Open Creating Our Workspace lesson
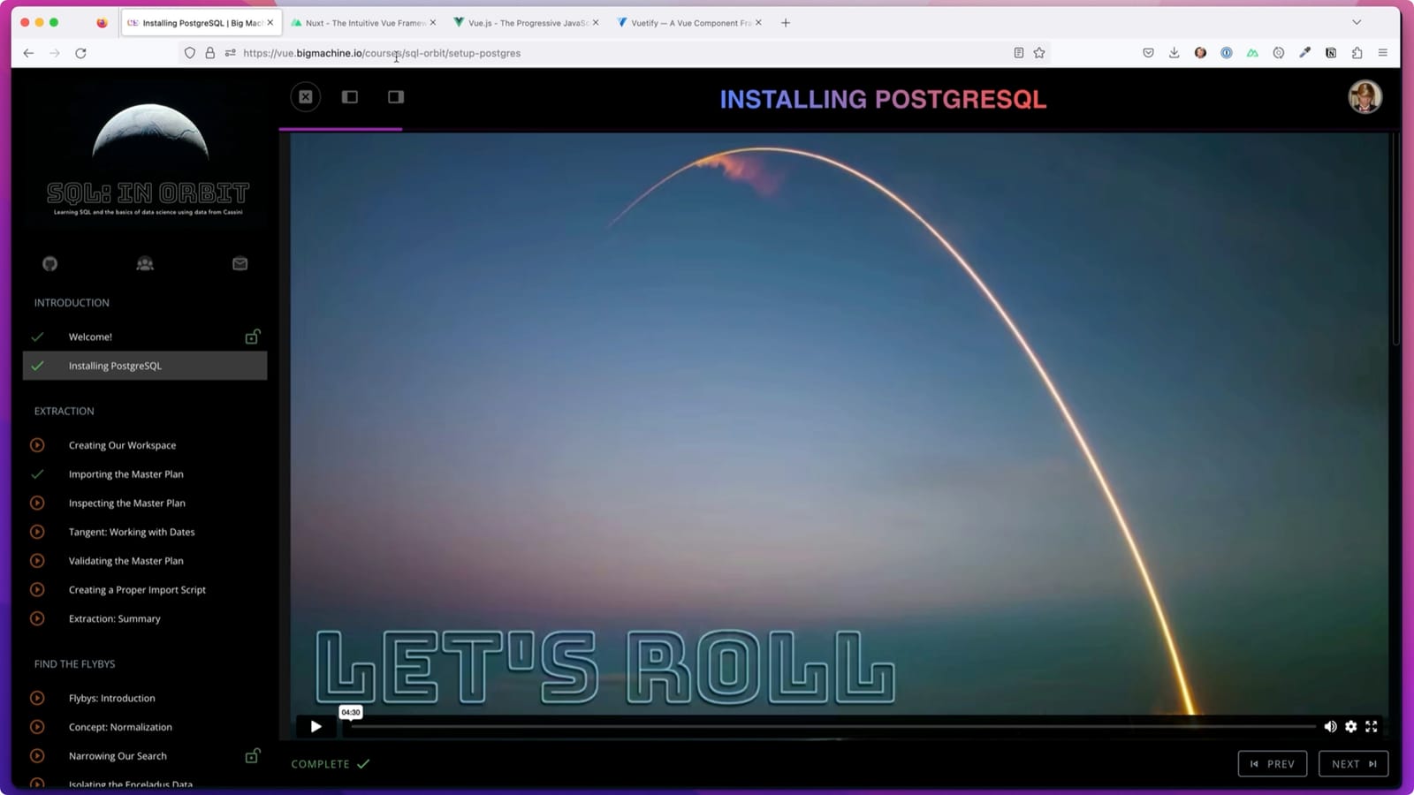1414x795 pixels. [x=122, y=445]
